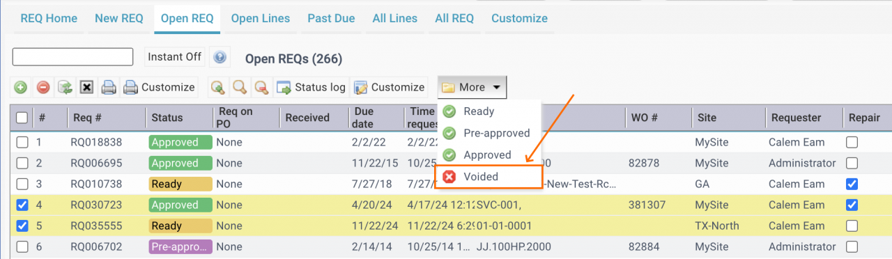Click requisition number RQ035555

(x=96, y=226)
